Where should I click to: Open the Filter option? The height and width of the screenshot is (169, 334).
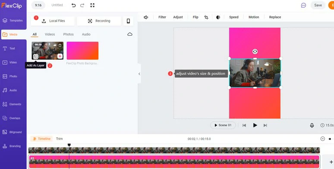pyautogui.click(x=162, y=17)
